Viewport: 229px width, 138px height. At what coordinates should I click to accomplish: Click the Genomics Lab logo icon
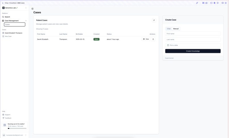click(x=3, y=8)
